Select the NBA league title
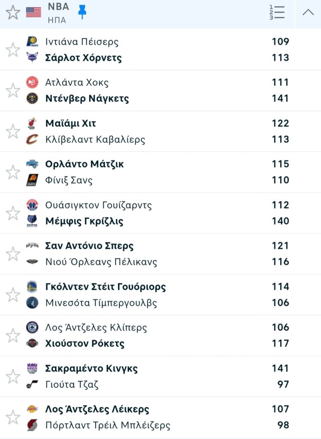The image size is (321, 439). click(58, 7)
